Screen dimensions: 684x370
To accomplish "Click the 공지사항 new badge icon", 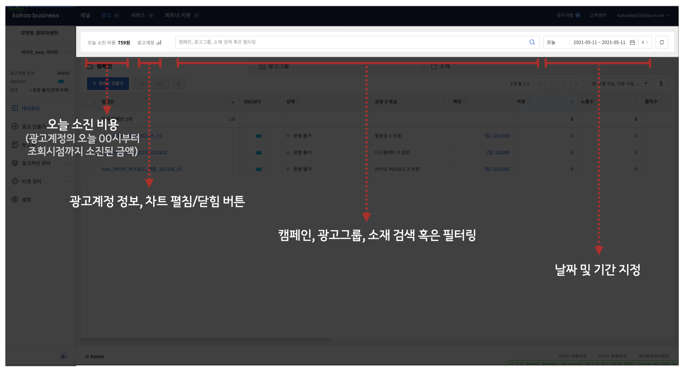I will click(578, 15).
